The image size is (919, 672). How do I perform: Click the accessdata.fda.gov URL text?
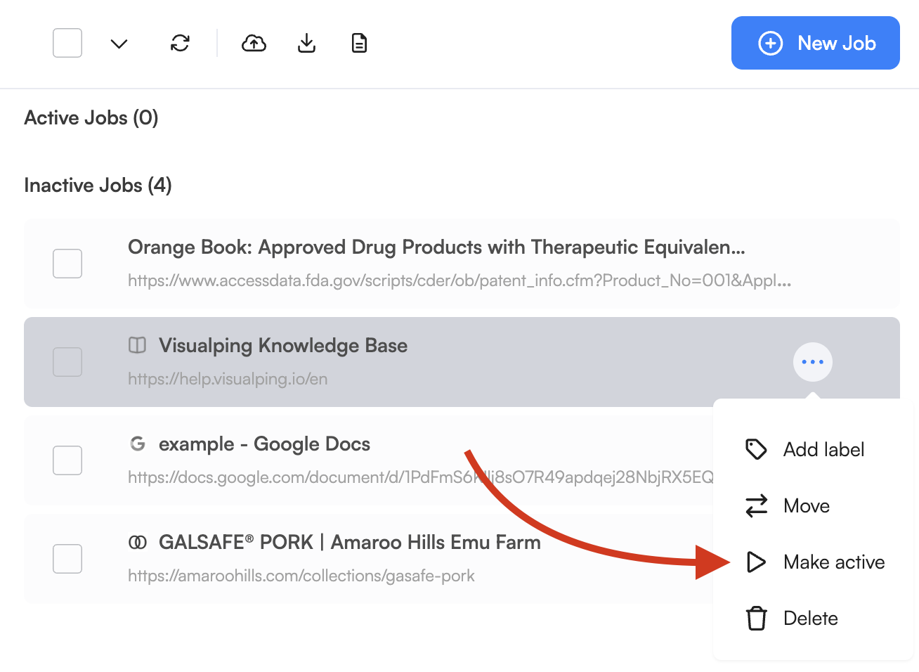click(x=459, y=280)
